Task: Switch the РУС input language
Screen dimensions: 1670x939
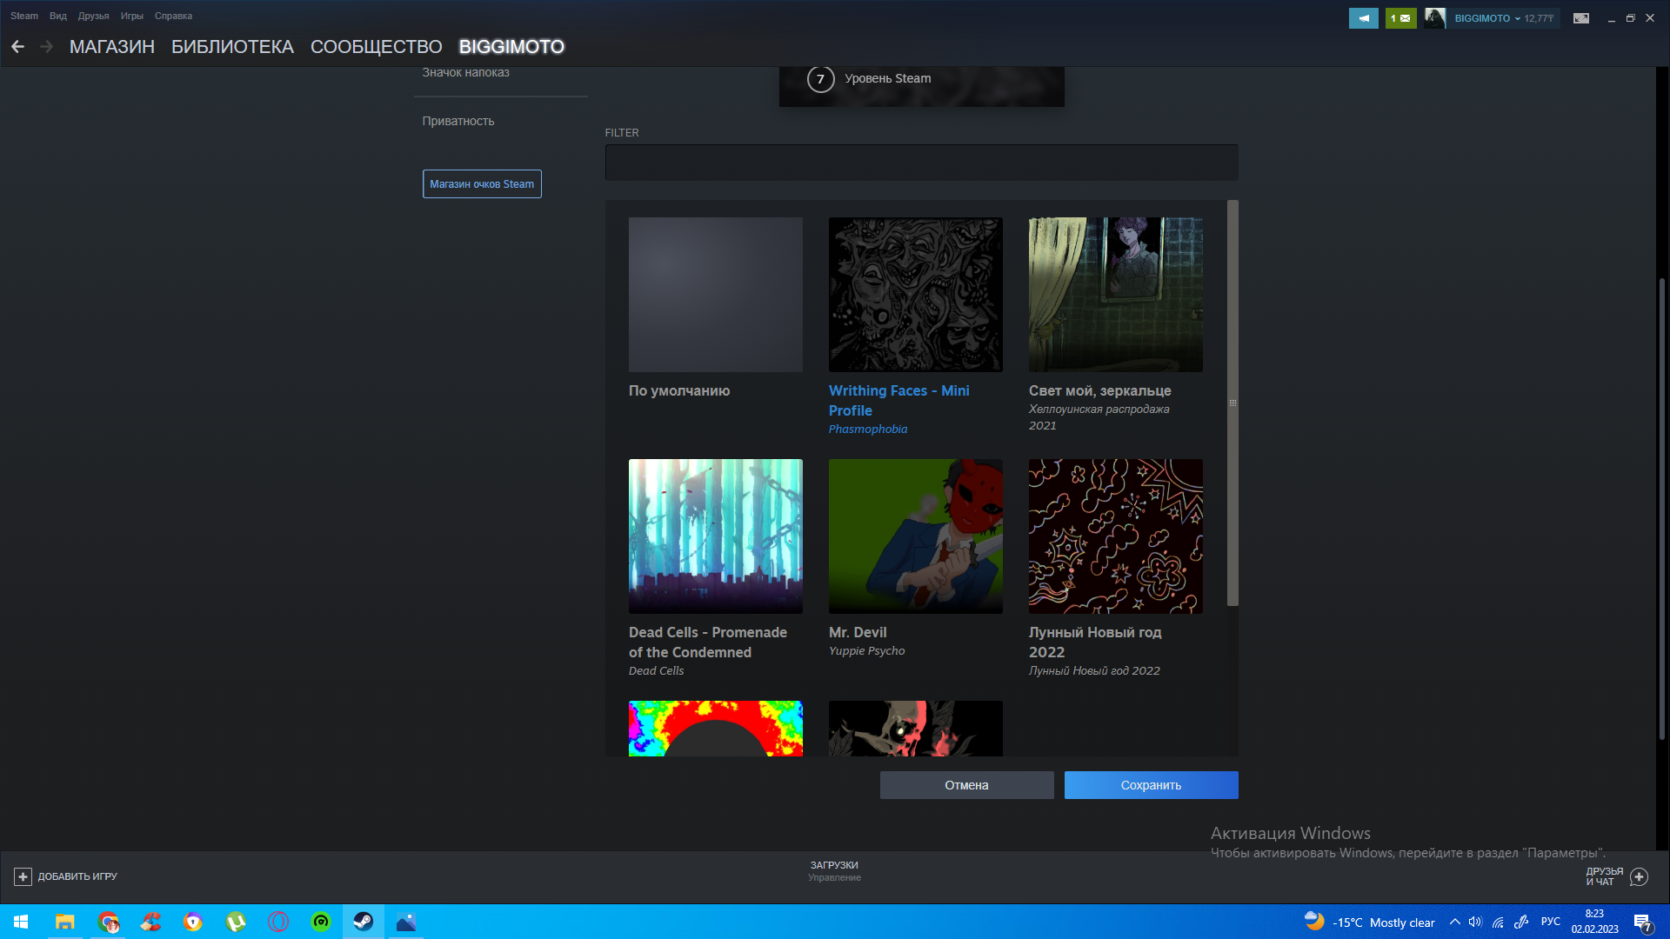Action: [1551, 922]
